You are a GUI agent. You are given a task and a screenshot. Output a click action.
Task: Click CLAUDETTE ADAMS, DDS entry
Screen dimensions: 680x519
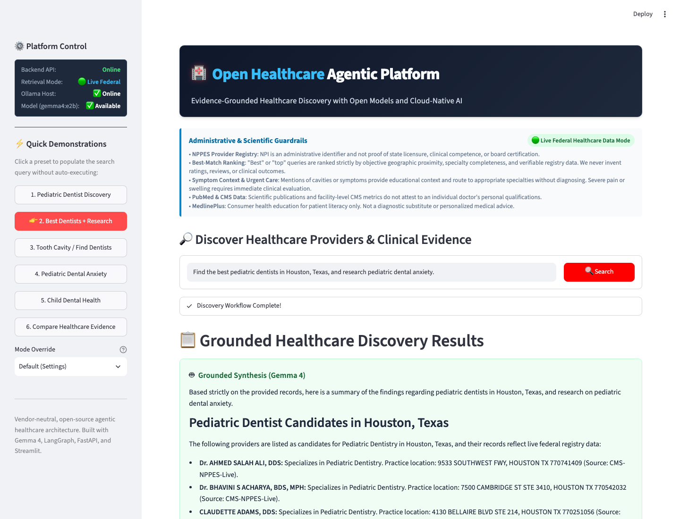click(410, 512)
